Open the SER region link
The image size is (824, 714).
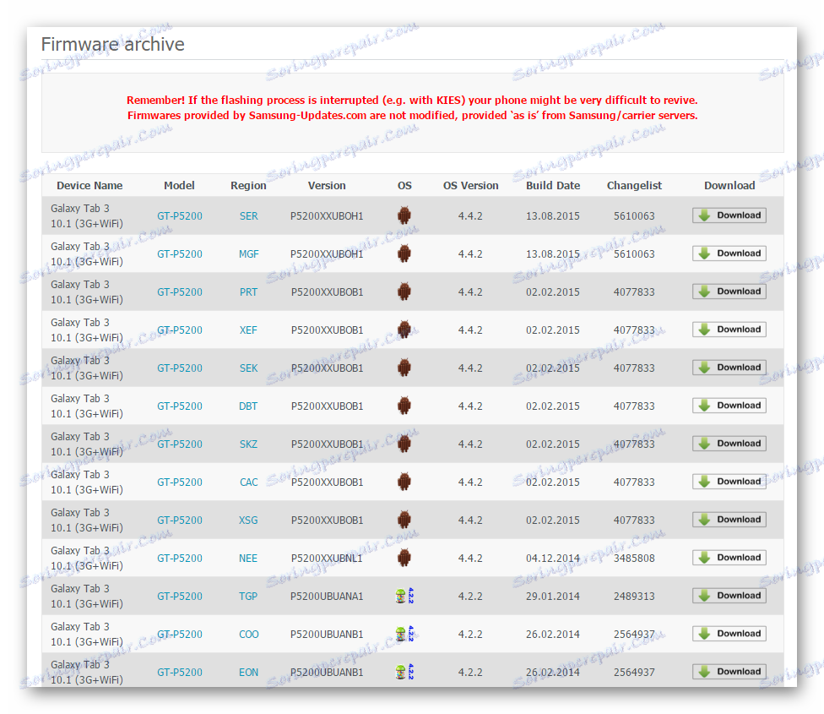[x=248, y=216]
